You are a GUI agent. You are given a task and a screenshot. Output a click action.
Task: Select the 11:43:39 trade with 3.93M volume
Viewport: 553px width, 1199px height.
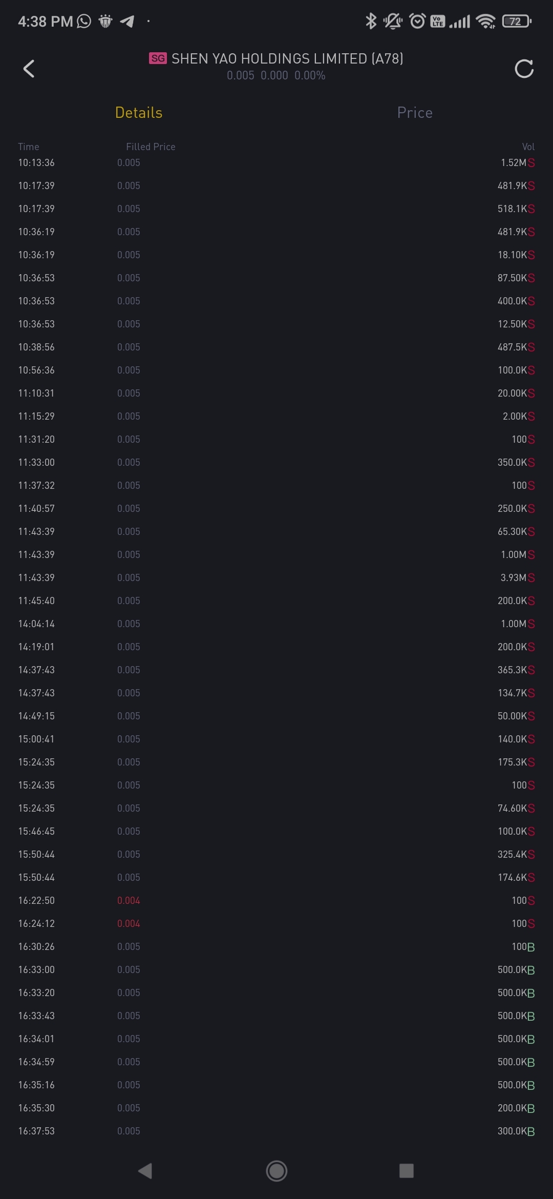(x=276, y=577)
